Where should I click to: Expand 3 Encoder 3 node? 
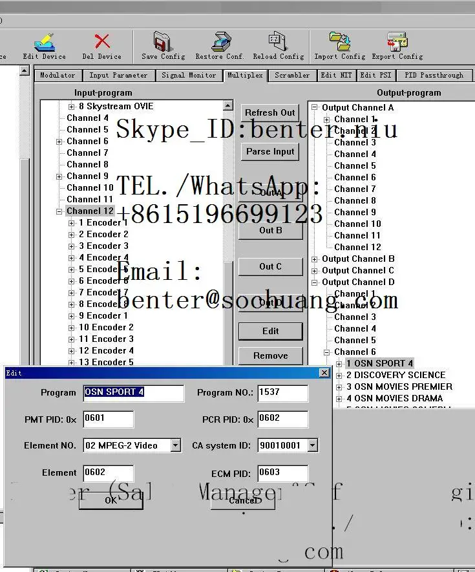(x=72, y=246)
